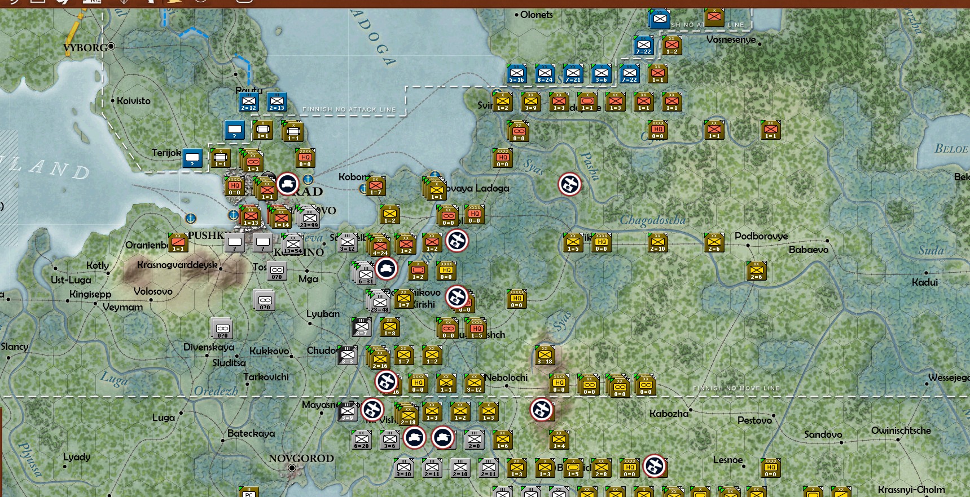This screenshot has height=497, width=970.
Task: Click the Soviet HQ counter labeled 1=5 at Budogoshch
Action: [x=476, y=329]
